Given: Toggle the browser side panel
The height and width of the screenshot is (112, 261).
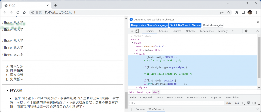Looking at the screenshot, I should 243,12.
